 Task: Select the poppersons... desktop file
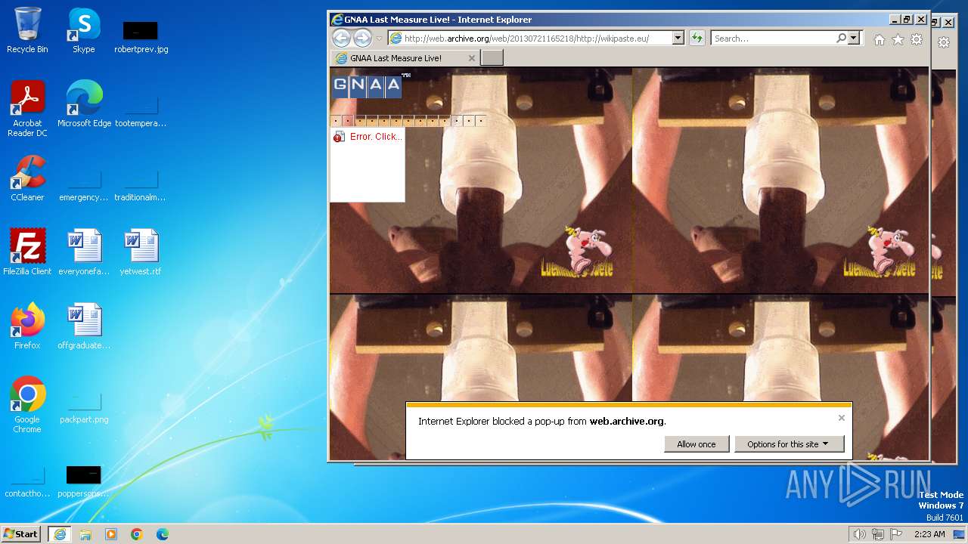pos(84,482)
